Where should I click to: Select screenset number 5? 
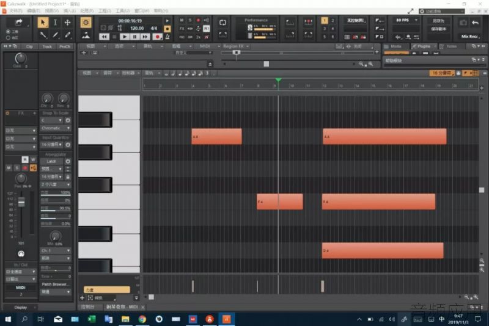tap(325, 37)
